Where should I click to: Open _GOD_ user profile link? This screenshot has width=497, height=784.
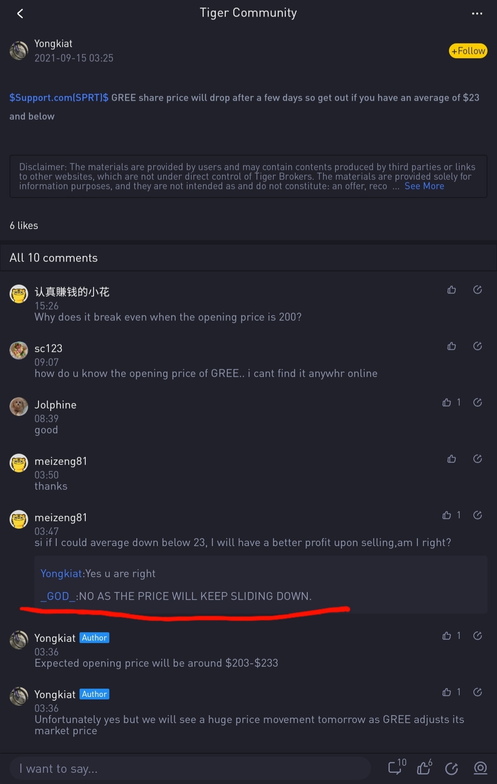click(58, 596)
